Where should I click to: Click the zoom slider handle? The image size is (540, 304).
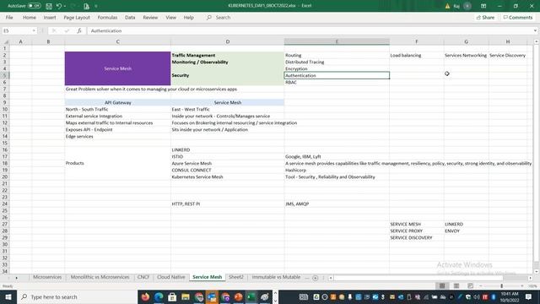pos(501,285)
